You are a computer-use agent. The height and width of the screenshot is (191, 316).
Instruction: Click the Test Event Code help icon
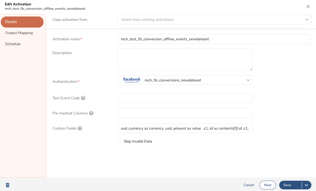[83, 98]
